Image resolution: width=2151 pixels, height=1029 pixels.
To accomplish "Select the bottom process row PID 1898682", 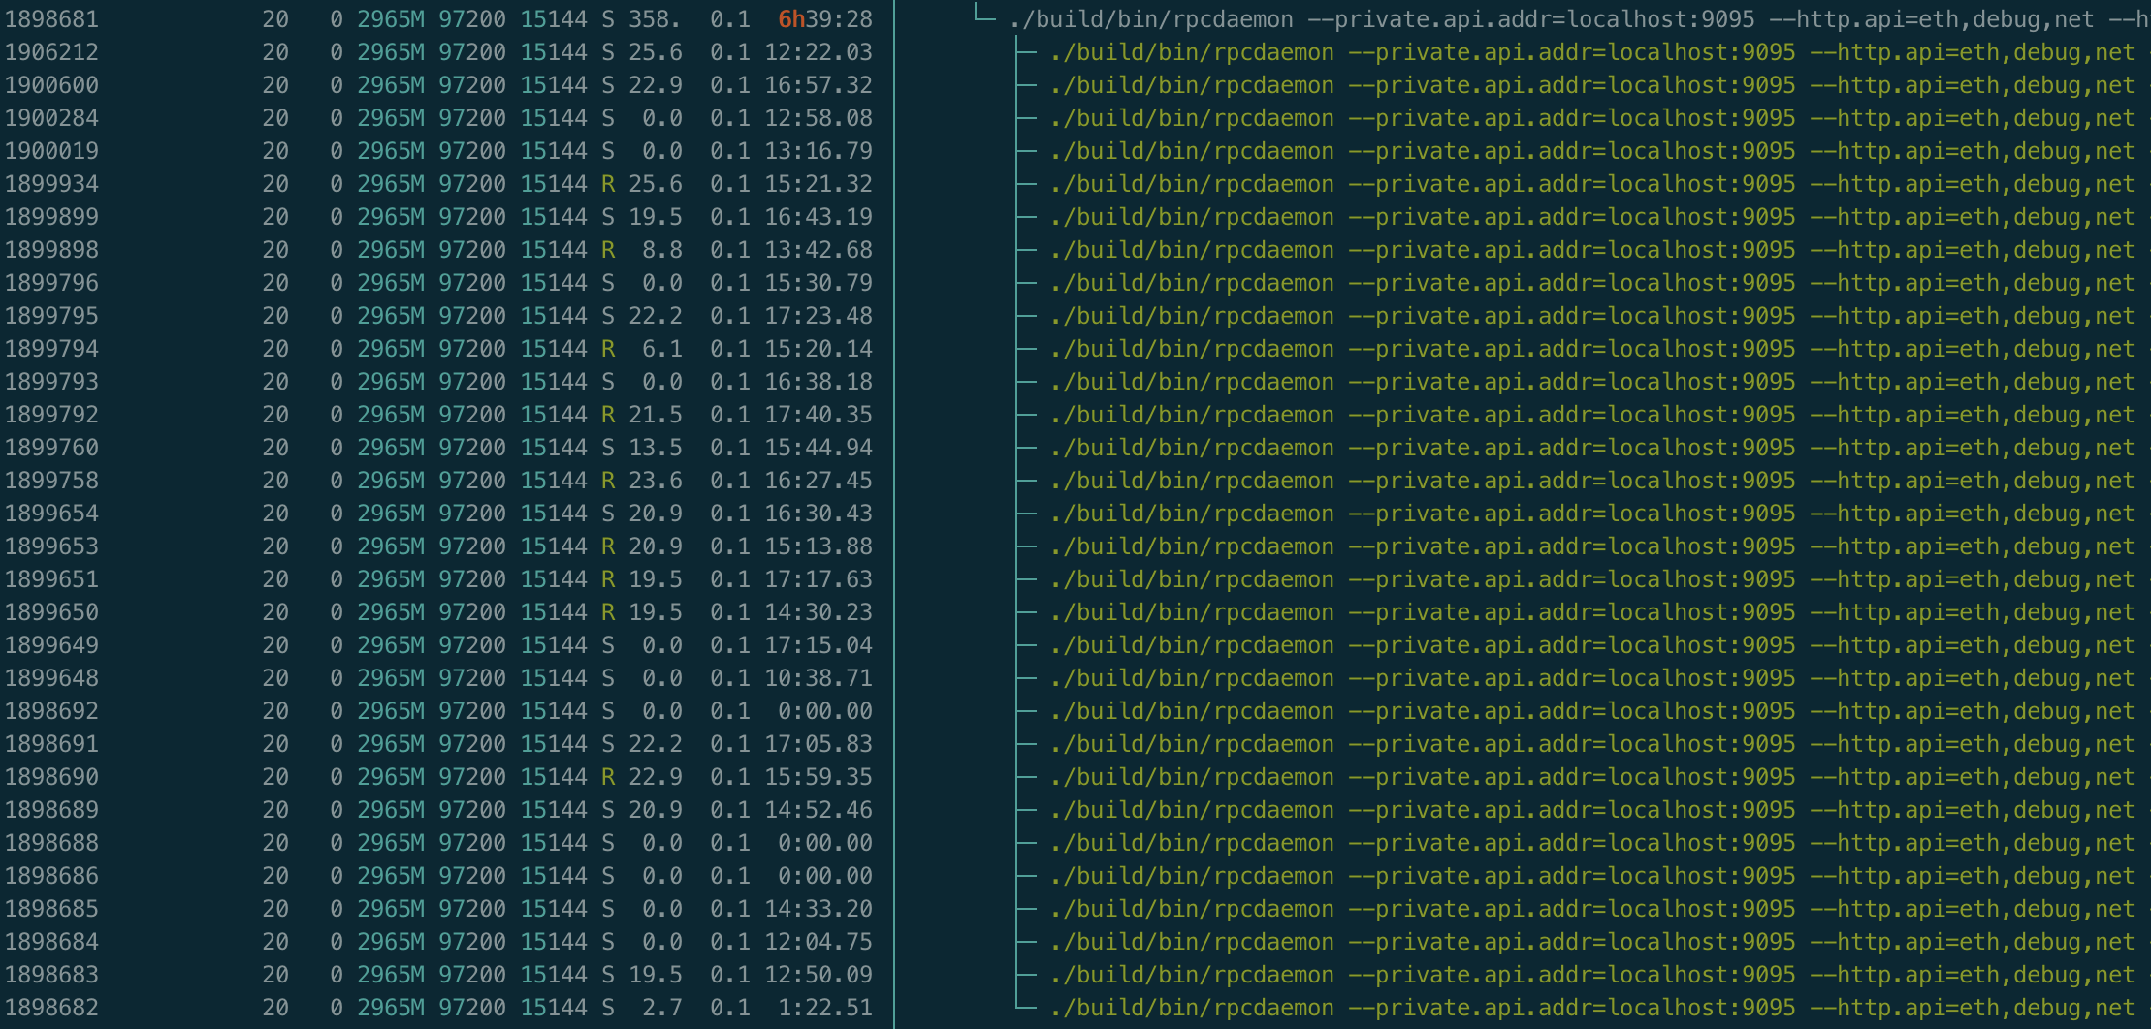I will [53, 1007].
